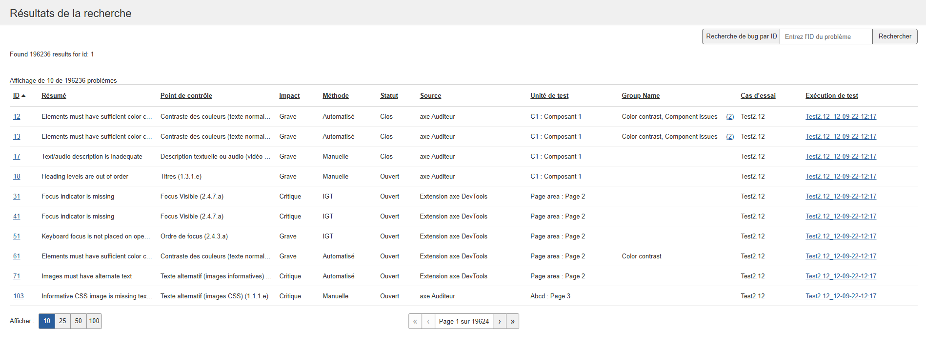Open issue ID 103
Screen dimensions: 926x346
tap(19, 296)
